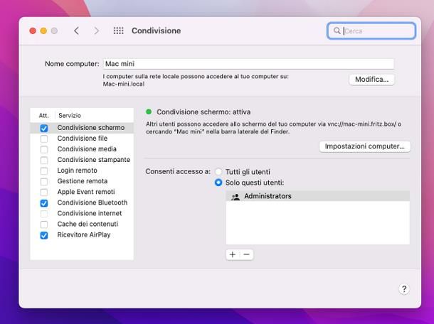Screen dimensions: 434x324
Task: Select Condivisione Bluetooth service label
Action: (92, 202)
